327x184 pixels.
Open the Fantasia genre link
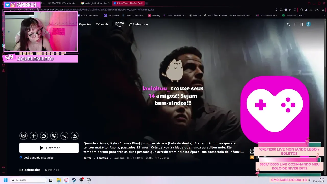coord(102,158)
